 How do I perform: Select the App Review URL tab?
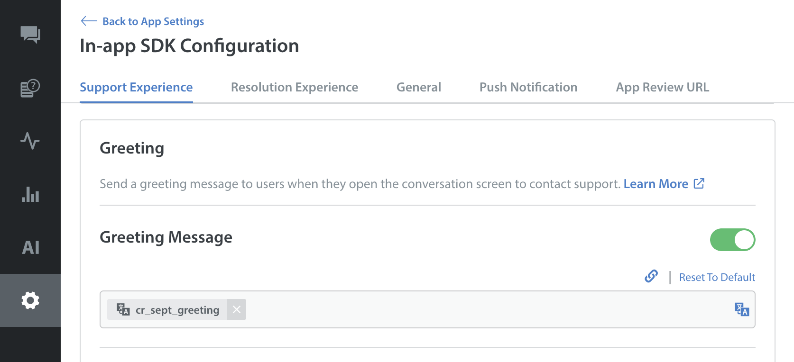tap(663, 87)
